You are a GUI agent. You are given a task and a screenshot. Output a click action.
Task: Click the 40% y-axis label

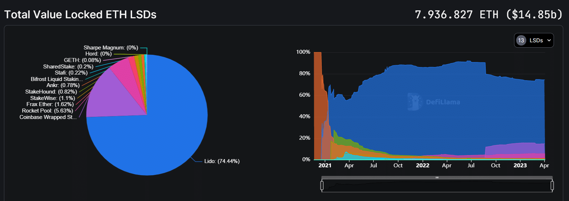tap(304, 116)
